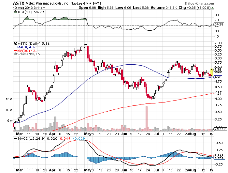This screenshot has width=228, height=173.
Task: Click the 5.36 last-price tag on price axis
Action: [218, 70]
